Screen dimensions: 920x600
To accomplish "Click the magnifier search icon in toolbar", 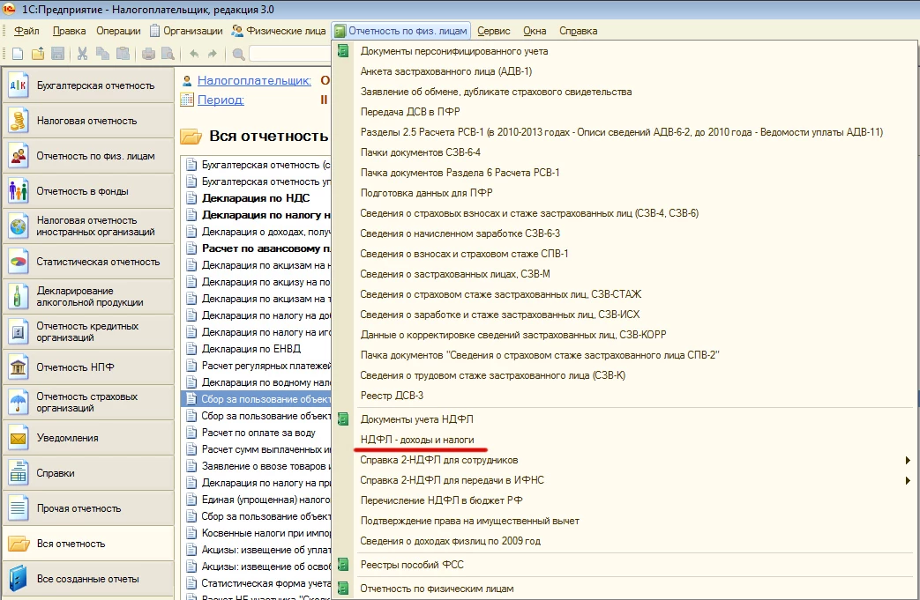I will tap(237, 54).
